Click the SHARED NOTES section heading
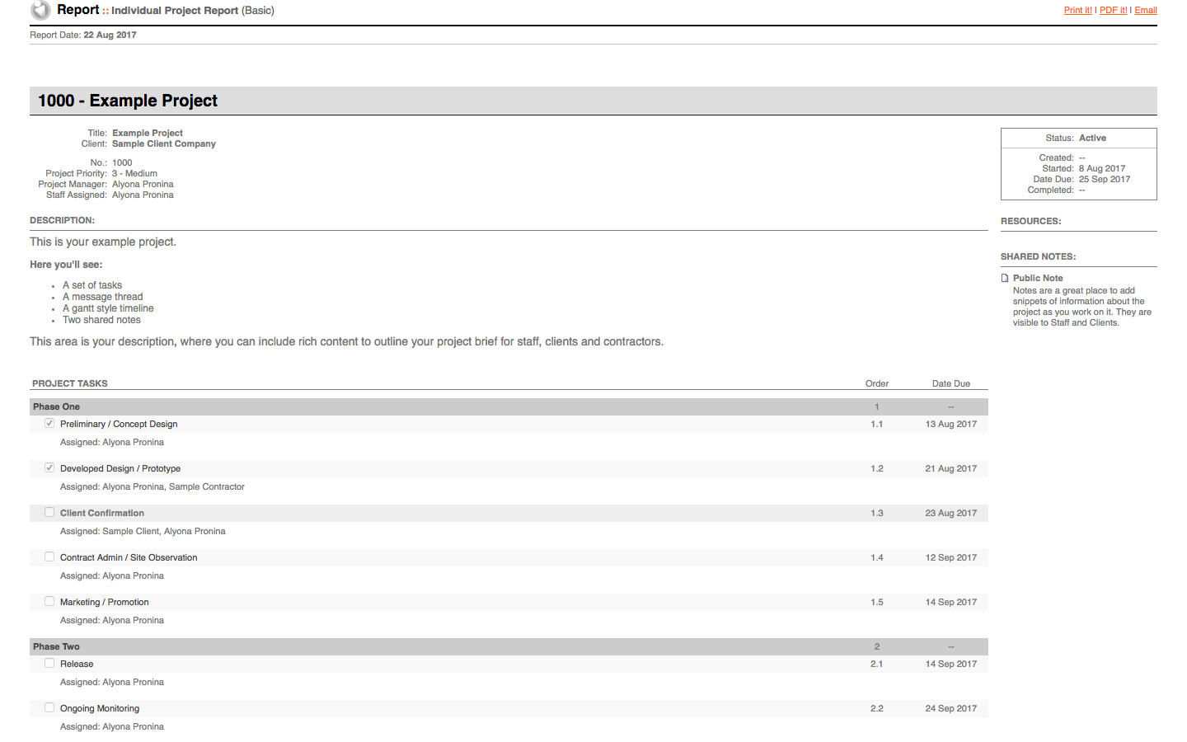 point(1039,256)
